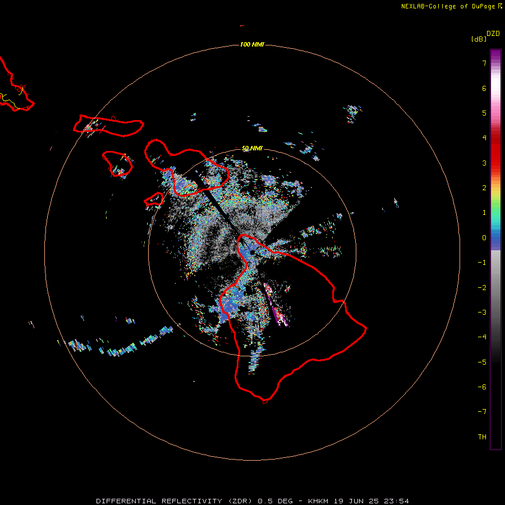Click the -6 value on color scale

(482, 387)
